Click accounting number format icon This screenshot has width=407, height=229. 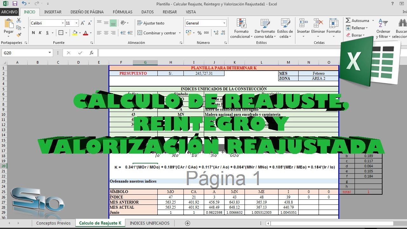(188, 33)
